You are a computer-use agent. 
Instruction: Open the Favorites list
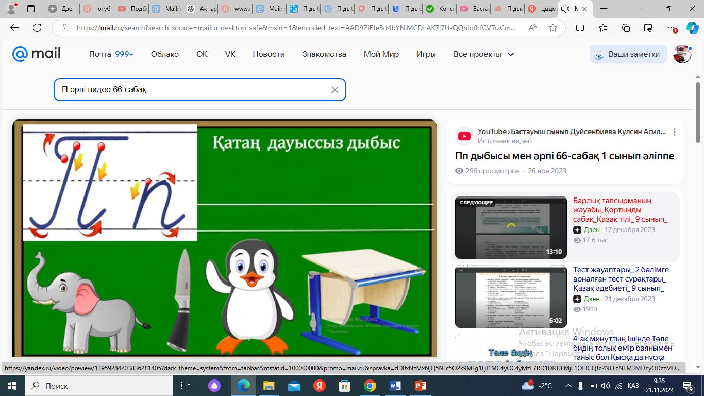click(x=603, y=28)
